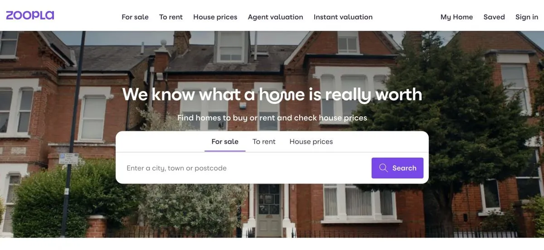The height and width of the screenshot is (250, 544).
Task: Click the headline "We know what a home is really worth"
Action: tap(272, 95)
